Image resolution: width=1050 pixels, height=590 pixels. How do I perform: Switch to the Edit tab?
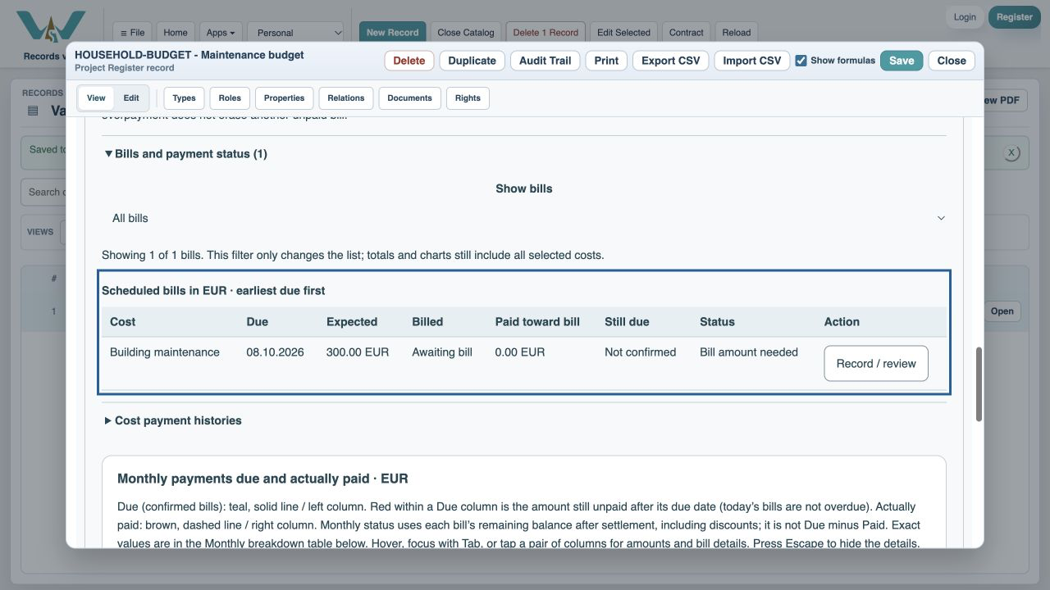tap(131, 98)
